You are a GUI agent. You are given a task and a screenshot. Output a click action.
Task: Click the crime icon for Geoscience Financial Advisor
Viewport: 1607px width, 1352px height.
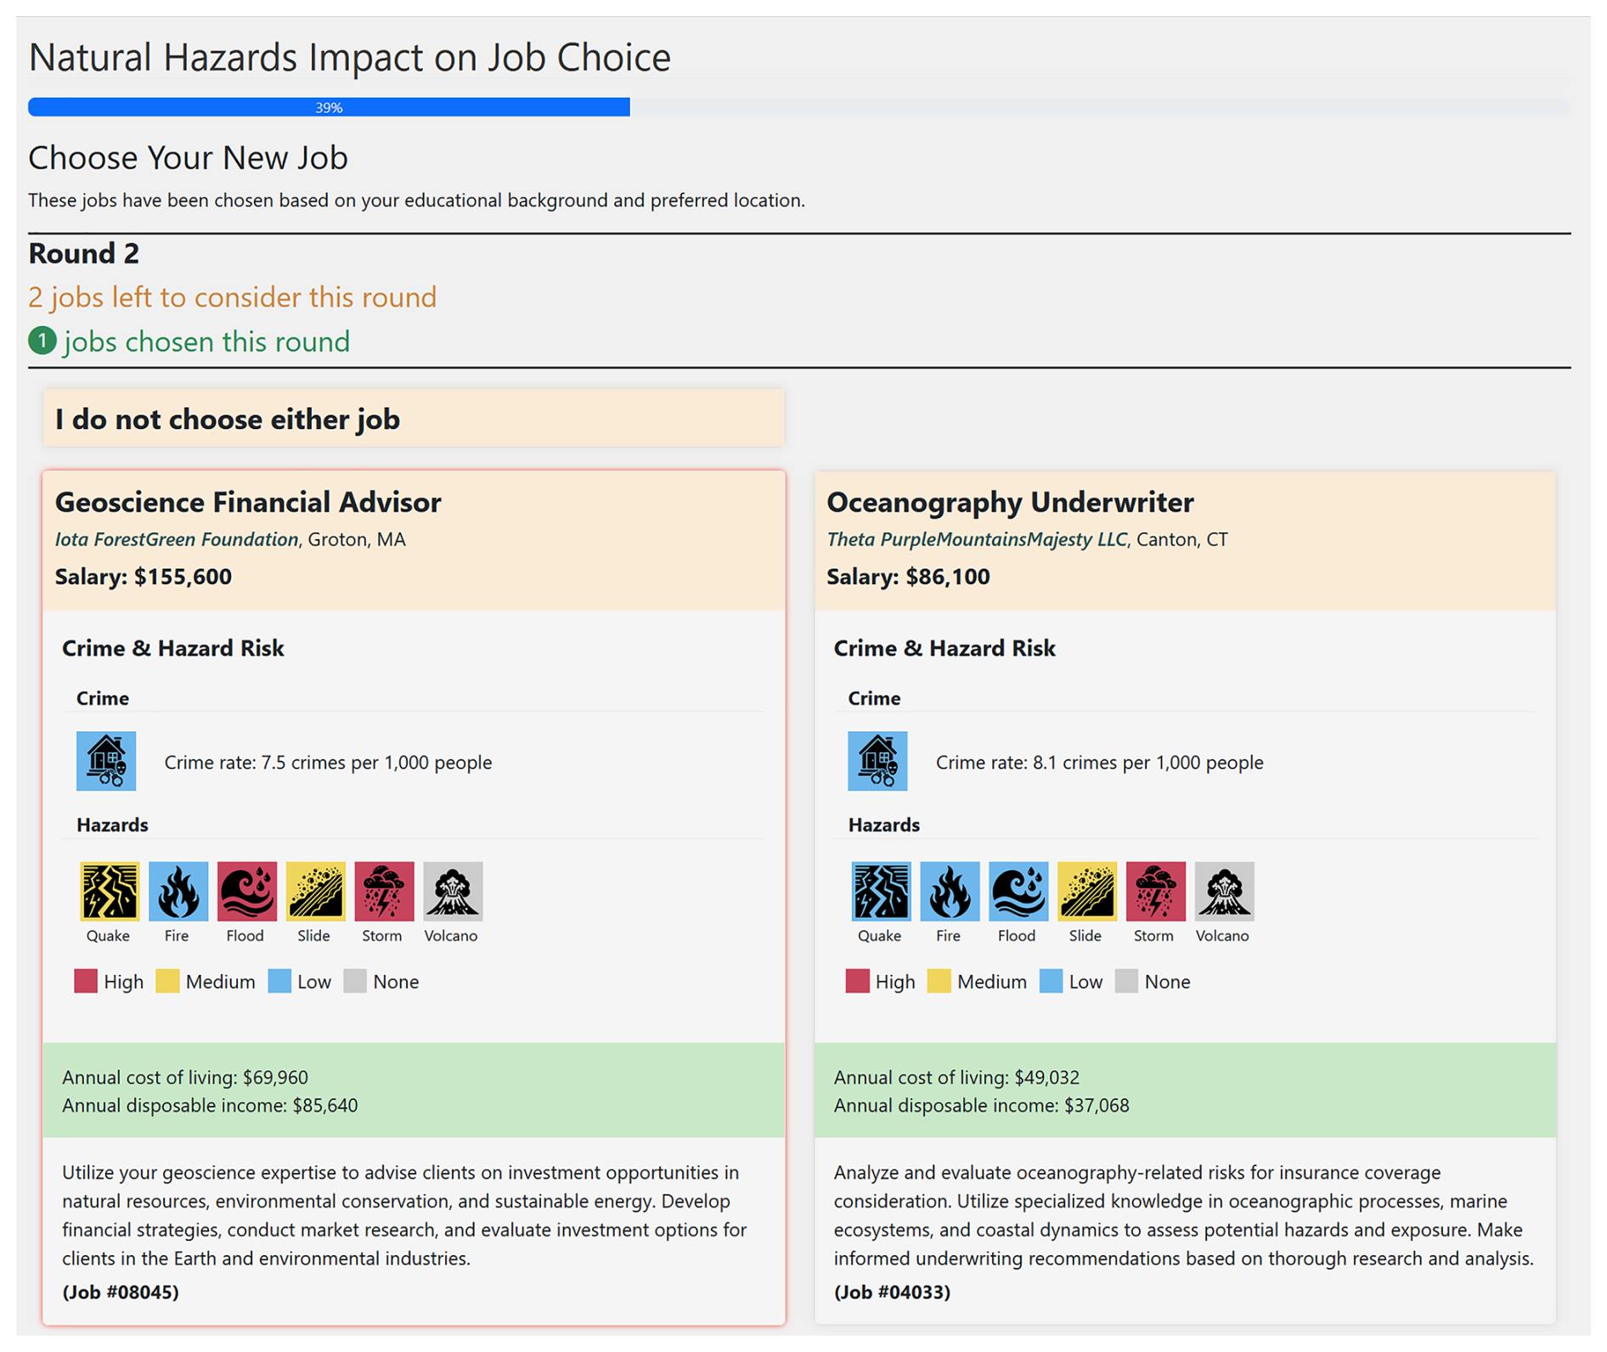106,761
